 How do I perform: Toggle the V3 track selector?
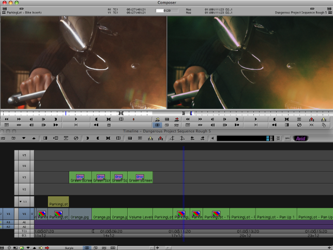24,177
